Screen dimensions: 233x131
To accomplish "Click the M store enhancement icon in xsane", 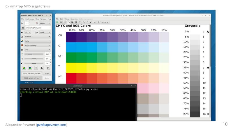I will [48, 68].
